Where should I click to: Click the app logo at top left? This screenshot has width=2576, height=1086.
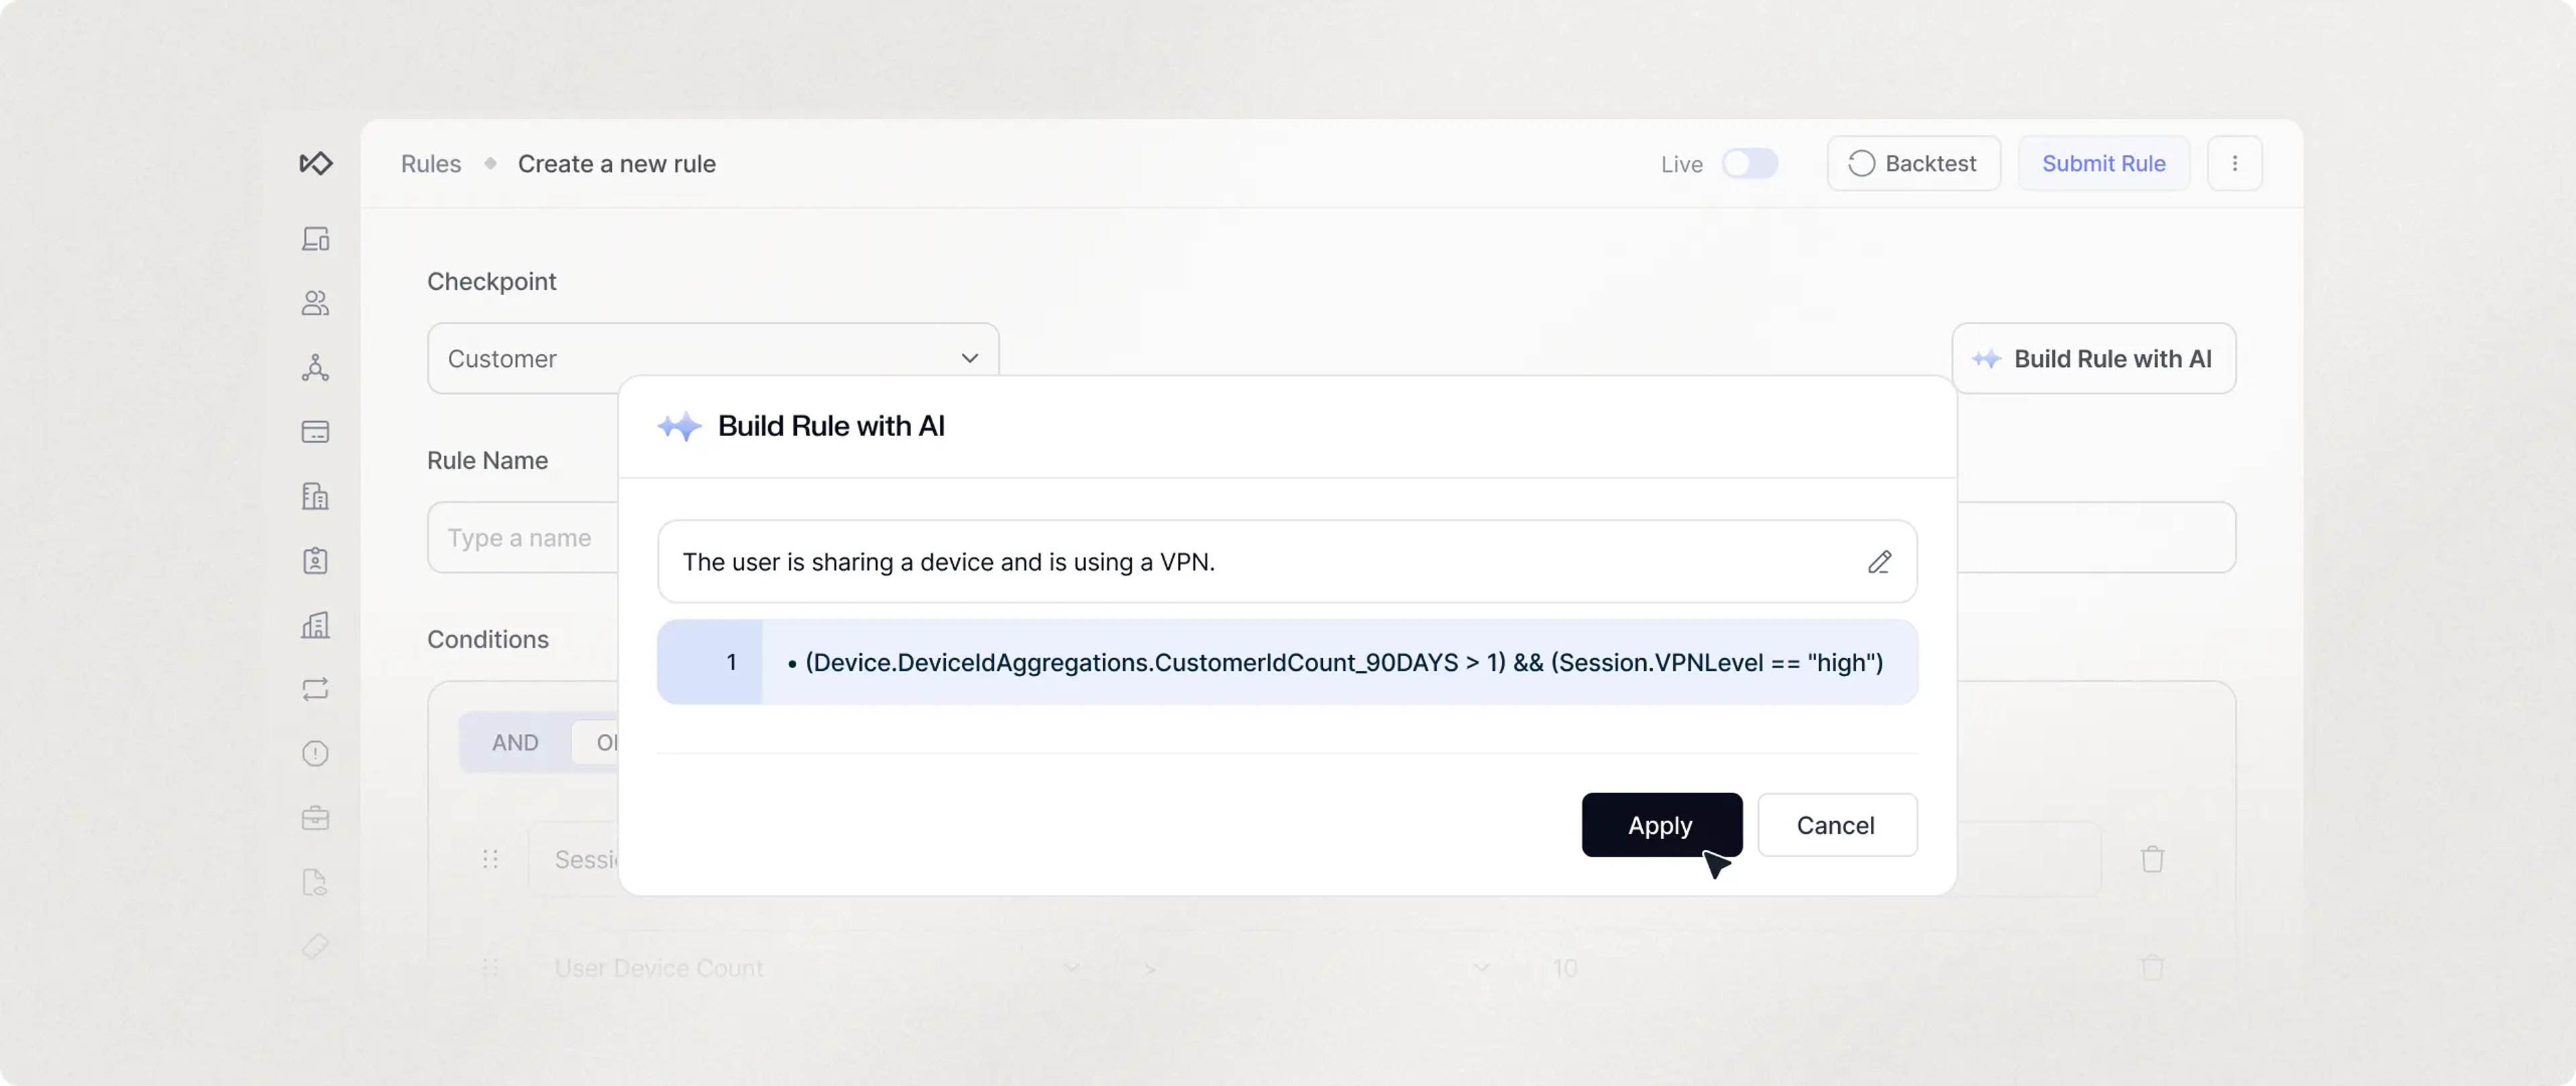click(316, 163)
